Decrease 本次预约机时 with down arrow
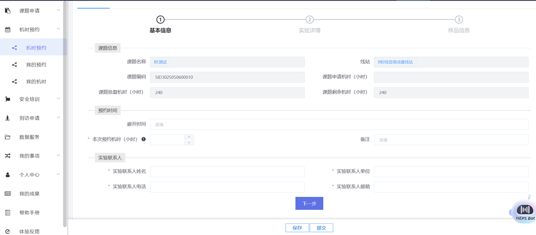The width and height of the screenshot is (536, 235). click(x=189, y=143)
